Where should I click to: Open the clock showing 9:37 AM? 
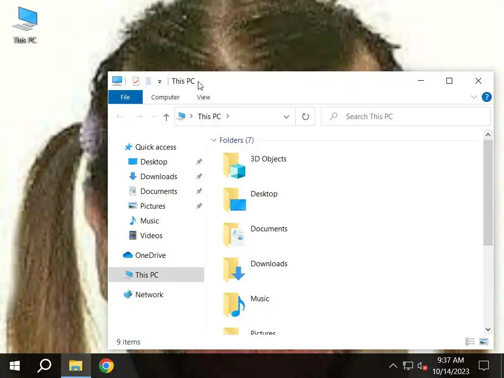(451, 366)
